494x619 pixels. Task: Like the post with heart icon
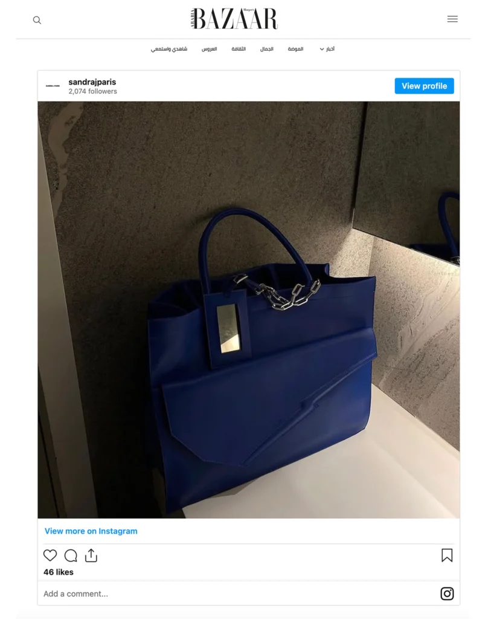point(50,556)
